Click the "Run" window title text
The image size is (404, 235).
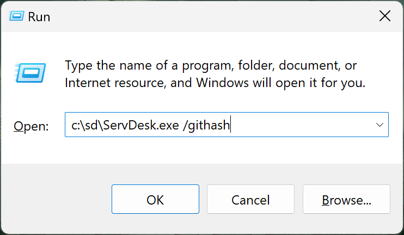point(39,17)
